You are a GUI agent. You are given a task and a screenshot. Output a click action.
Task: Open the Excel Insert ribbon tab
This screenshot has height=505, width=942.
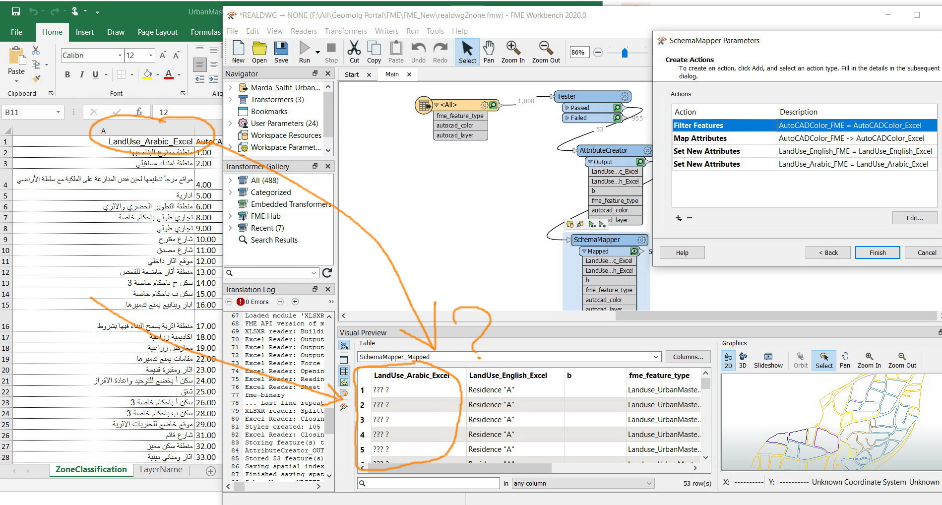84,32
